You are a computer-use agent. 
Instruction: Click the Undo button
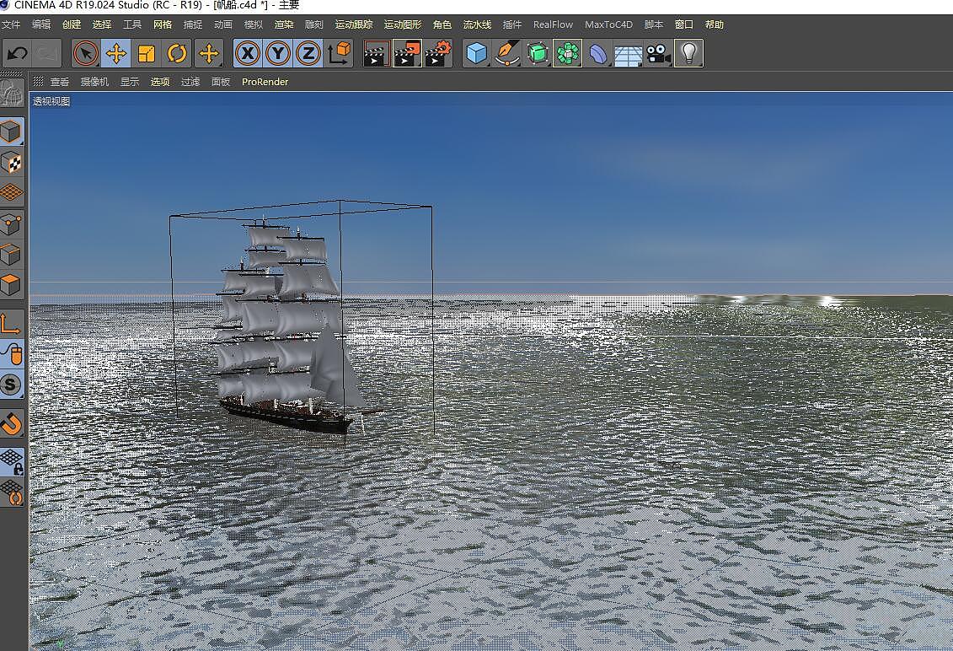[x=15, y=53]
